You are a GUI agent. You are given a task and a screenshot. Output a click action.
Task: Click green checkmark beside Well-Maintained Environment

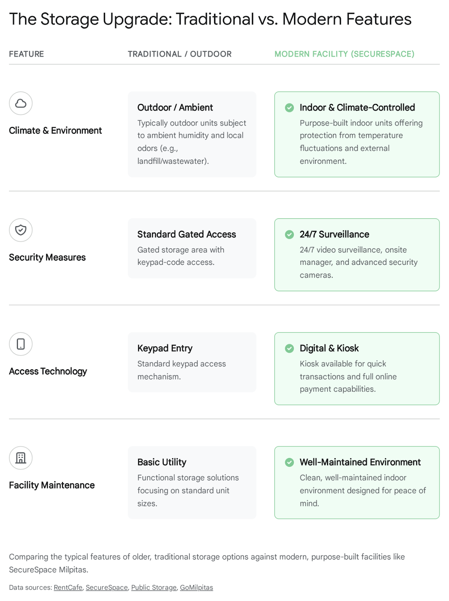pyautogui.click(x=289, y=462)
